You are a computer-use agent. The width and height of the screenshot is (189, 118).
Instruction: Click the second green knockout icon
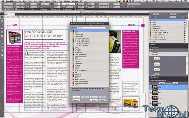point(186,17)
